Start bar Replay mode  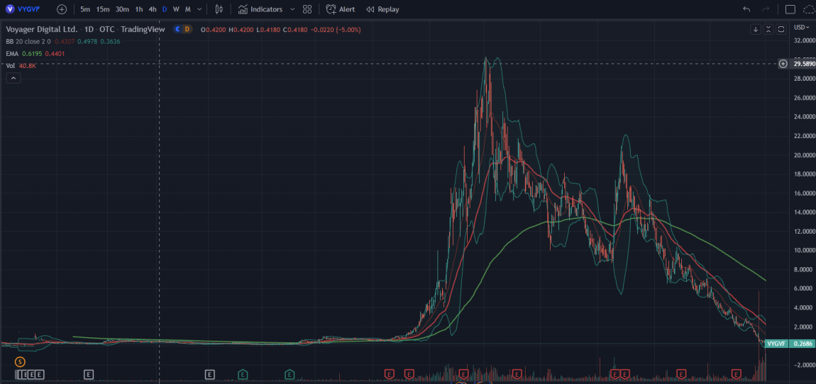click(x=382, y=9)
